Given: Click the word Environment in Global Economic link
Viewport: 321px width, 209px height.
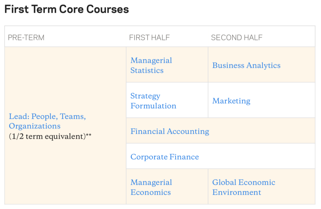Looking at the screenshot, I should (236, 192).
